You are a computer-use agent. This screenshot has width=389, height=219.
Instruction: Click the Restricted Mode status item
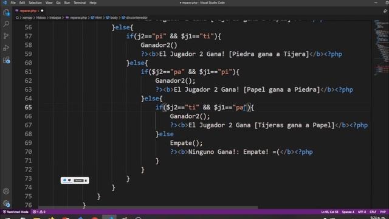click(x=15, y=212)
